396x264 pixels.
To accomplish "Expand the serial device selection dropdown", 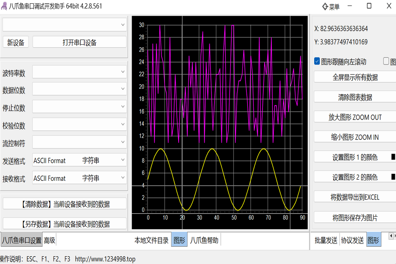I will click(x=123, y=25).
